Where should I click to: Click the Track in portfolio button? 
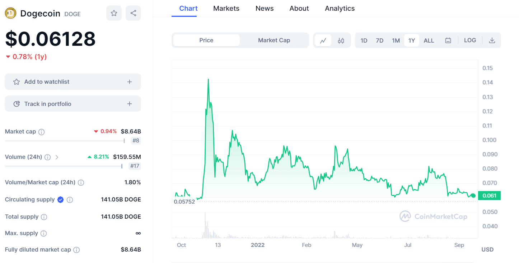(x=73, y=104)
